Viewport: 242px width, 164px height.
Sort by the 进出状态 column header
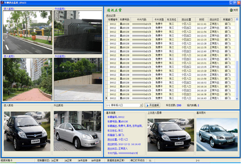pos(214,20)
